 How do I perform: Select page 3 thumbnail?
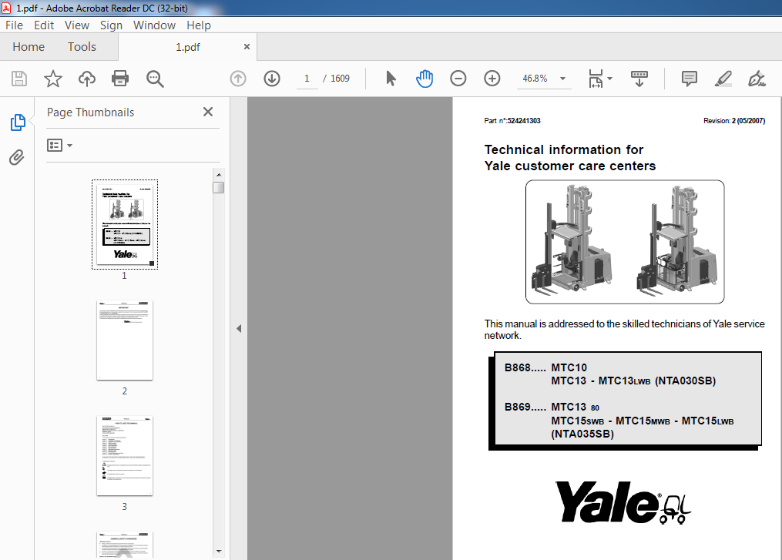tap(125, 456)
